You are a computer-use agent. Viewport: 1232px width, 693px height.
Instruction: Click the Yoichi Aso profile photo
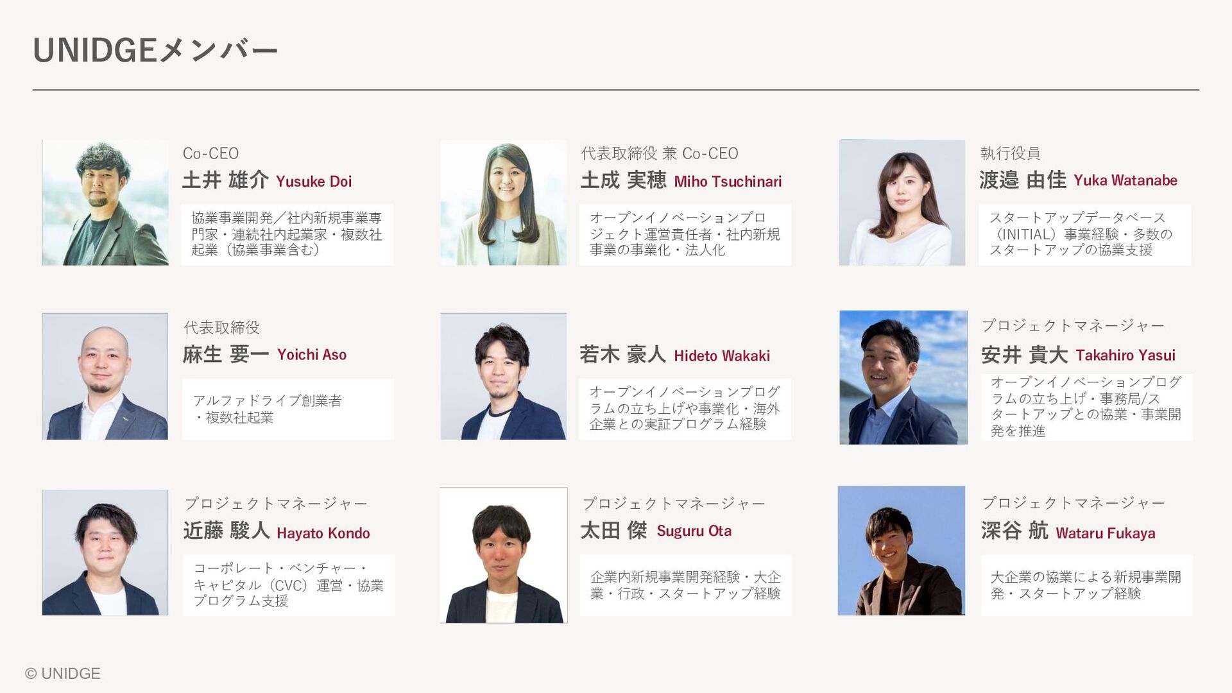[105, 376]
